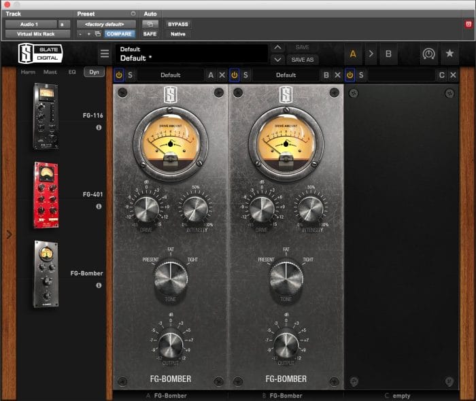Show info for the FG-401 module
Image resolution: width=476 pixels, height=401 pixels.
tap(99, 207)
